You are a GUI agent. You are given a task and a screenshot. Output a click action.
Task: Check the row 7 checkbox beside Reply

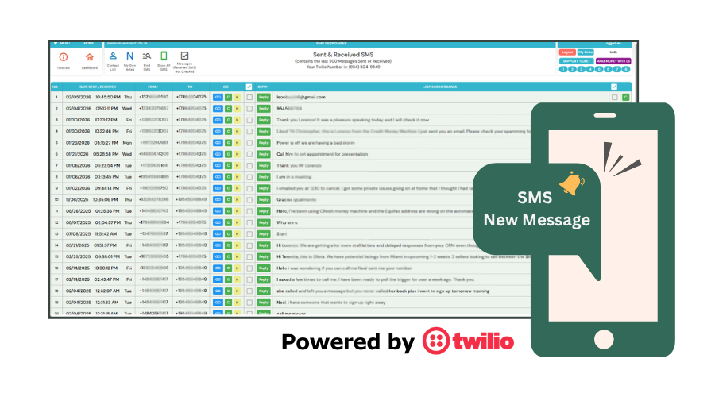[x=249, y=165]
